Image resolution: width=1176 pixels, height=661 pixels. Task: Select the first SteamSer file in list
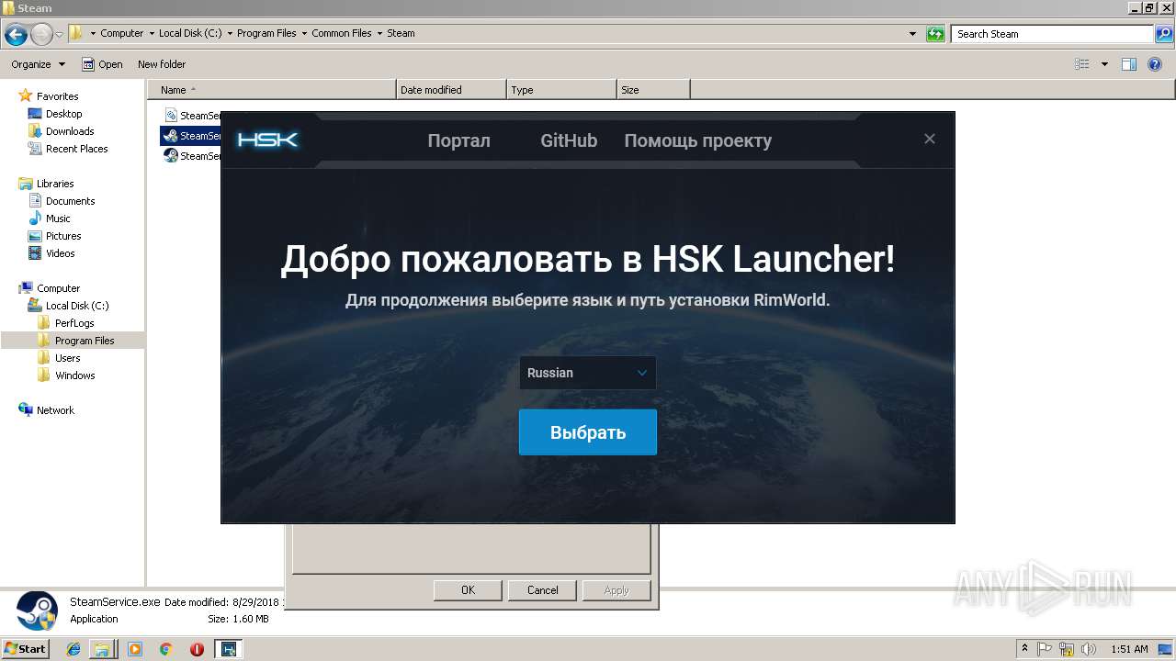192,116
